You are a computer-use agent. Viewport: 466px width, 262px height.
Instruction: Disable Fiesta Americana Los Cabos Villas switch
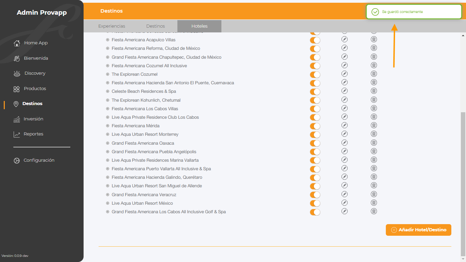coord(315,109)
